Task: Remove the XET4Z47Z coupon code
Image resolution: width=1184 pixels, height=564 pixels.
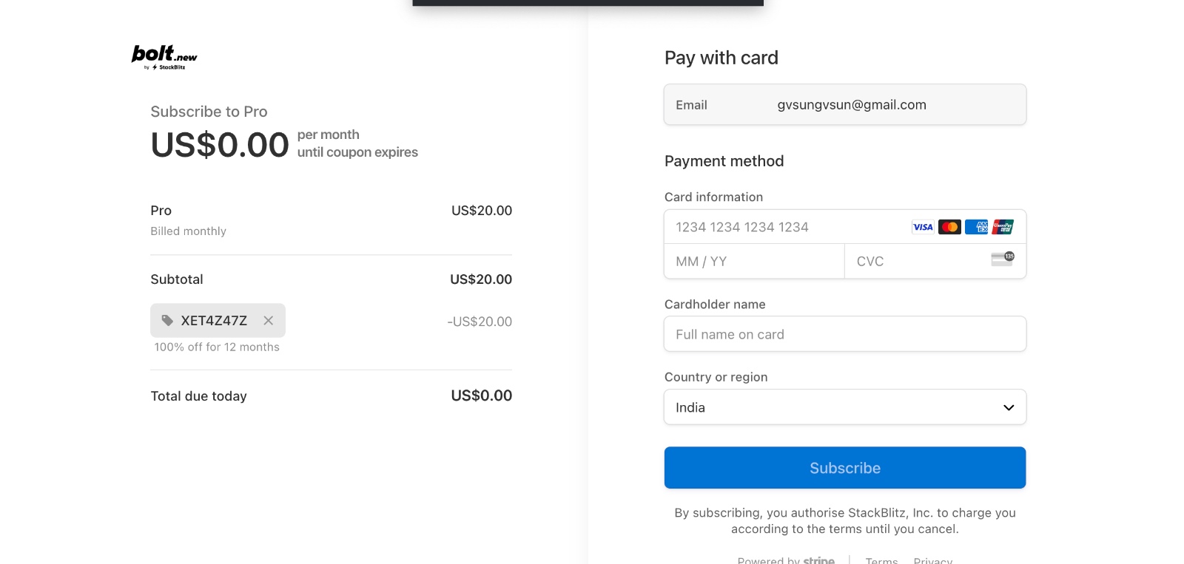Action: coord(269,321)
